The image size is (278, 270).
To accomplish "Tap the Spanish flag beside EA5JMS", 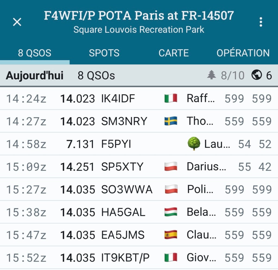I will click(171, 235).
